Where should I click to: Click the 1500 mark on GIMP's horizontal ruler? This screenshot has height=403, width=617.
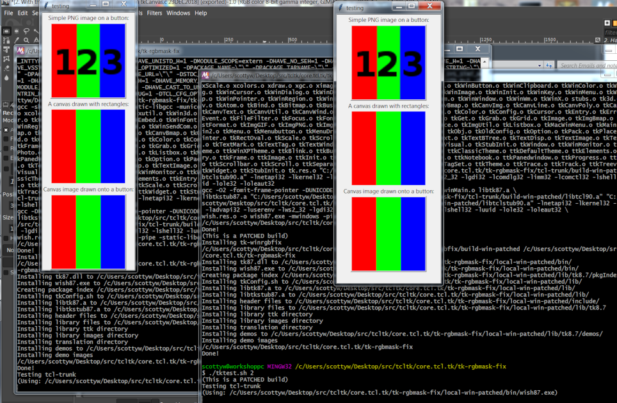(550, 40)
